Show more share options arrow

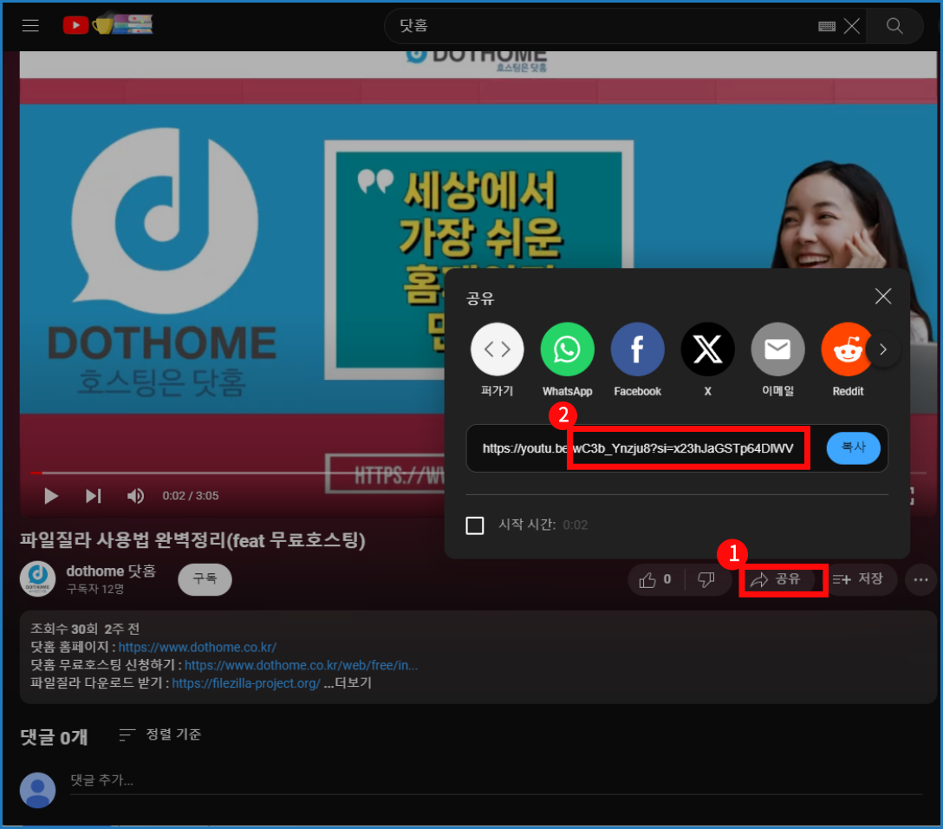click(883, 350)
